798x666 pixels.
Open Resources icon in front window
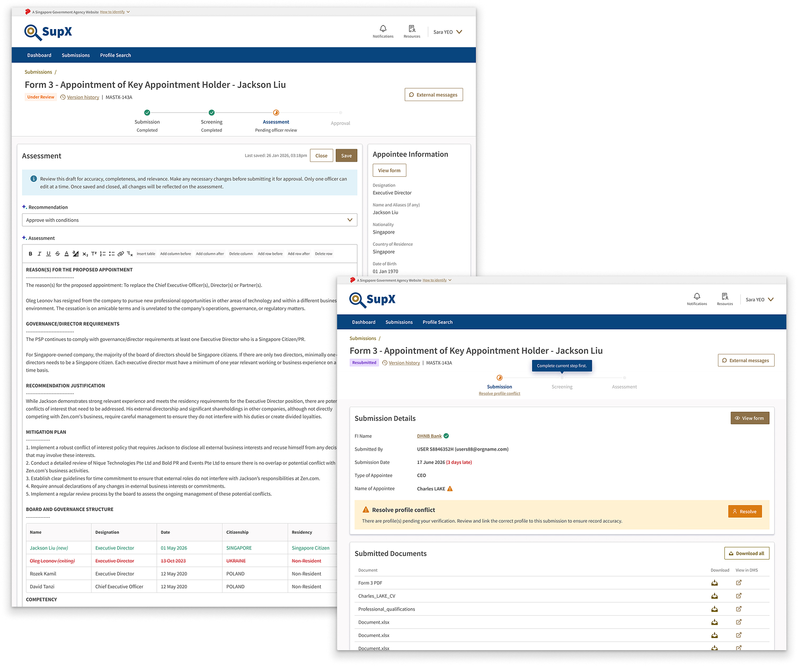[725, 299]
